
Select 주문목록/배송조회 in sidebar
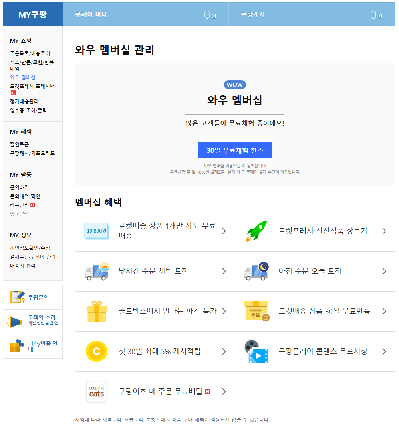point(30,53)
